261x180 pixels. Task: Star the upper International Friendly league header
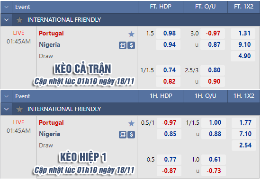19,20
